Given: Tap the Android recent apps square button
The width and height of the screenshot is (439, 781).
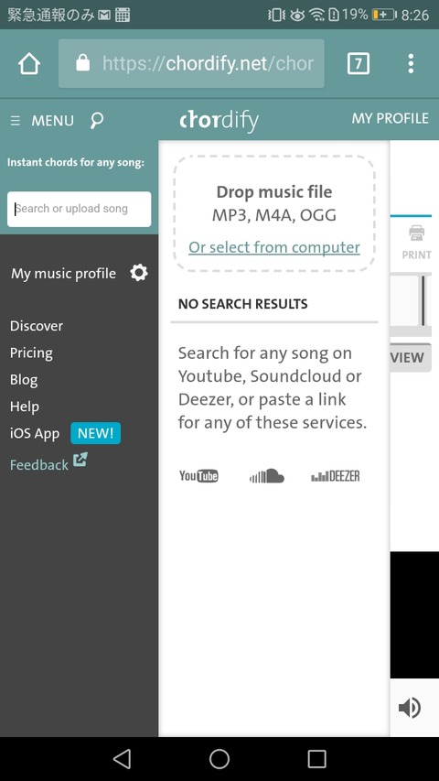Looking at the screenshot, I should [x=317, y=759].
